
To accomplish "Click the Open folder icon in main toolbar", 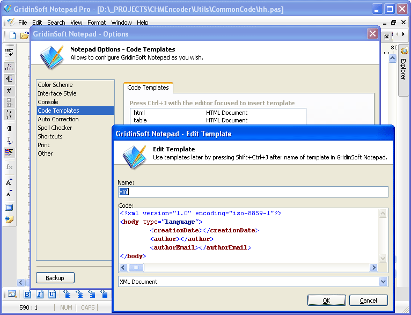I will coord(24,35).
